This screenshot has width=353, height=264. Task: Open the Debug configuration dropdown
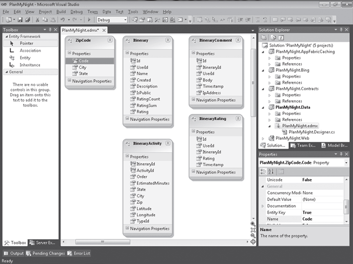(125, 20)
